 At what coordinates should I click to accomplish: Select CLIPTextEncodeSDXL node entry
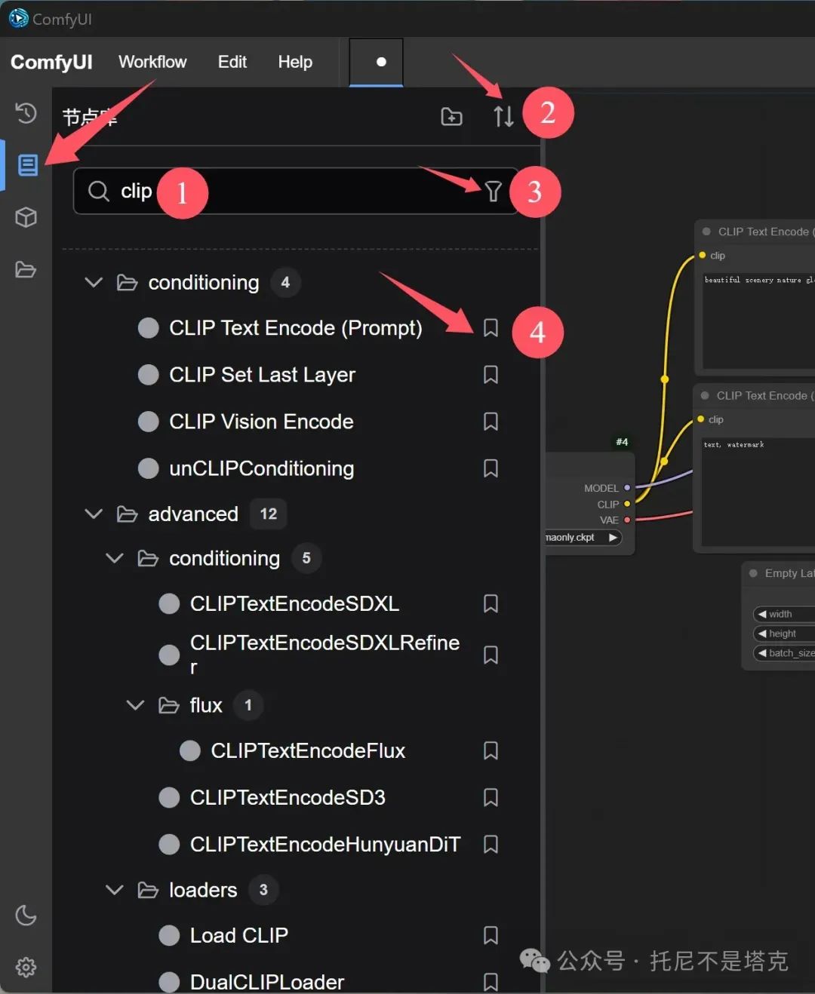[294, 603]
